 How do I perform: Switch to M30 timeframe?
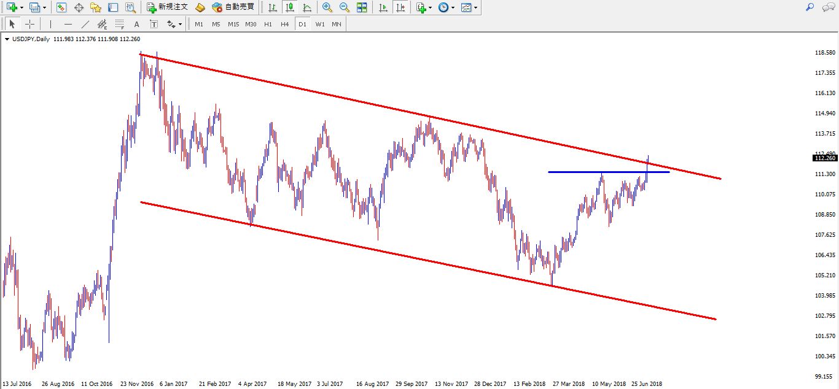tap(251, 24)
